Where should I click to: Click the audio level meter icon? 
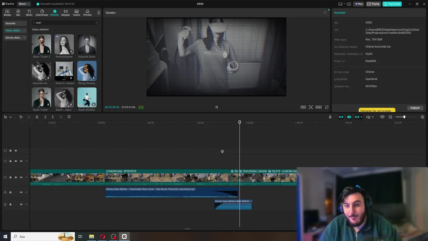pyautogui.click(x=141, y=107)
